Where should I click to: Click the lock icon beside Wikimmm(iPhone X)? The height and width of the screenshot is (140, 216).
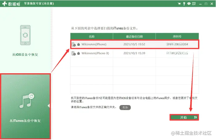[x=78, y=53]
